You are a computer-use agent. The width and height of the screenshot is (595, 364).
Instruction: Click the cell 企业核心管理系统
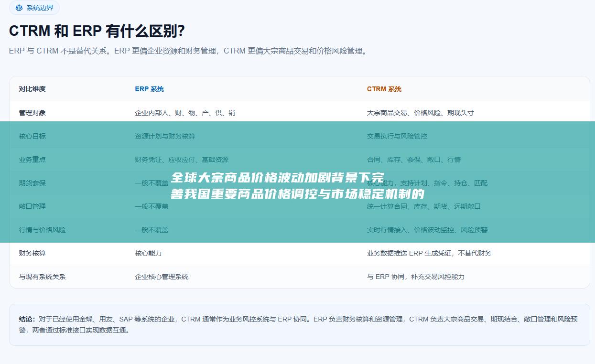coord(162,277)
